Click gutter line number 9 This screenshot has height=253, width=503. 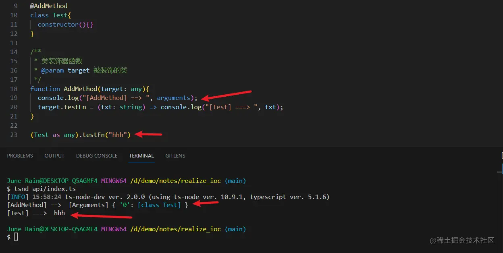[15, 6]
